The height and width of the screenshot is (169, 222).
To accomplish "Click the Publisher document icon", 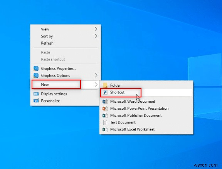I will (x=105, y=115).
